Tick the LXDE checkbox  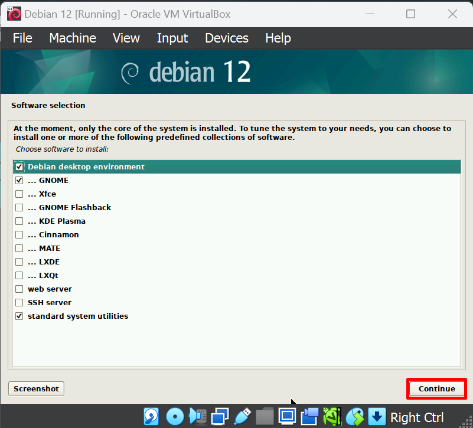19,262
